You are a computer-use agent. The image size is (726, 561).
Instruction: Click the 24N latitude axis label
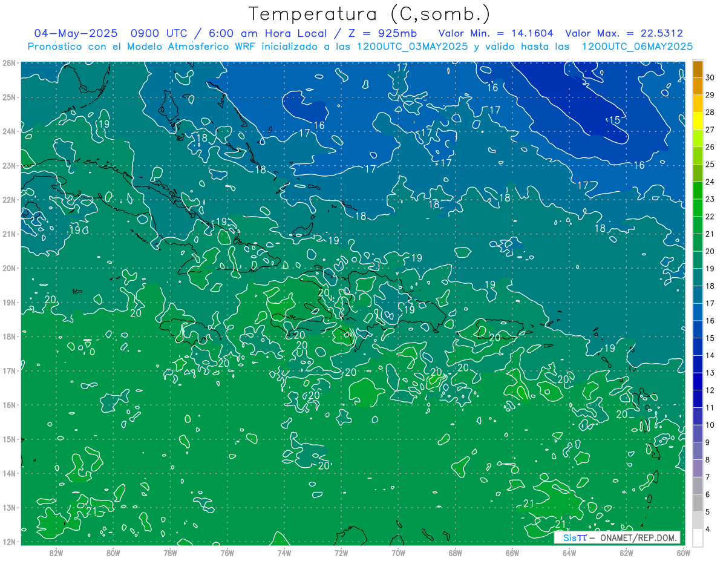click(9, 131)
